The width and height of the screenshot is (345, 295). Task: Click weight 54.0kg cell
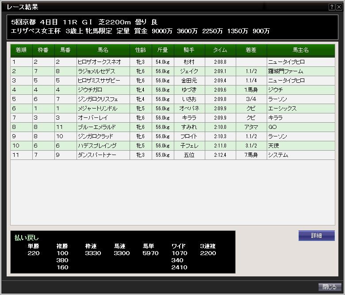pyautogui.click(x=163, y=62)
